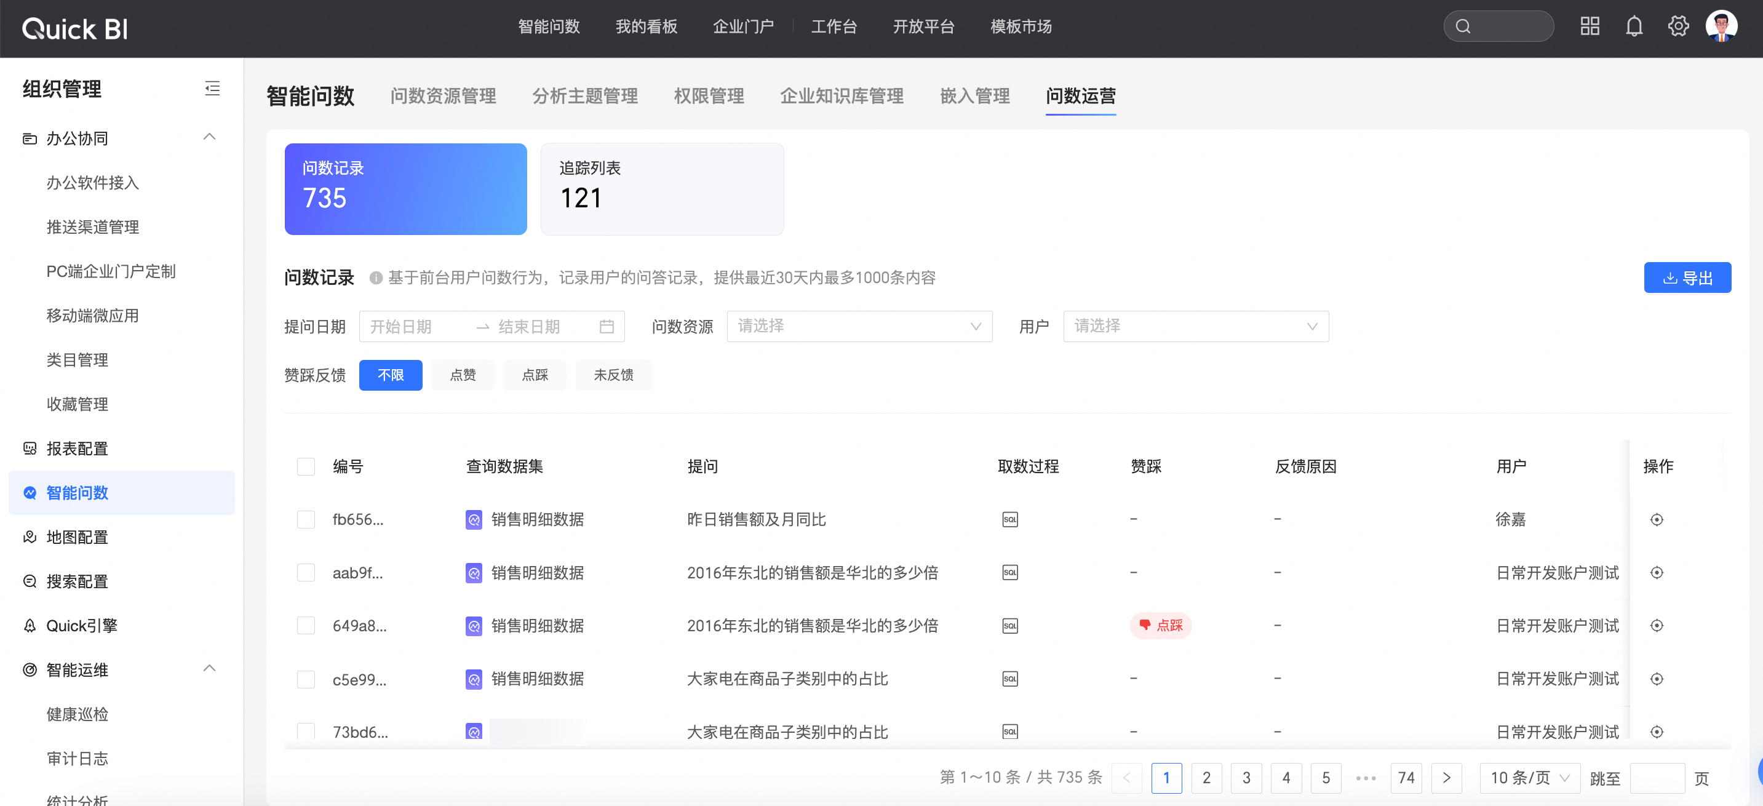
Task: Go to next page arrow
Action: (1446, 778)
